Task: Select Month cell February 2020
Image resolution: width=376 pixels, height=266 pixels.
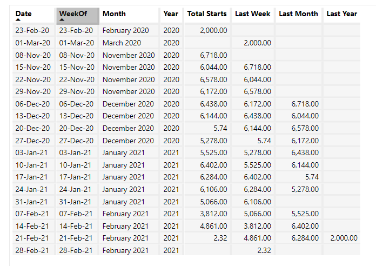Action: coord(126,30)
